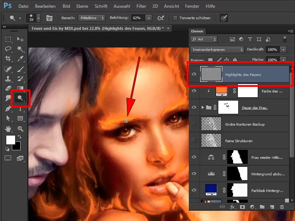The height and width of the screenshot is (221, 295).
Task: Open the Ineinanderkopieren blend mode dropdown
Action: pos(217,49)
